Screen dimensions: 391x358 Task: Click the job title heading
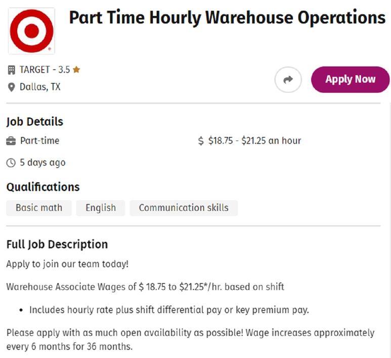[x=227, y=18]
